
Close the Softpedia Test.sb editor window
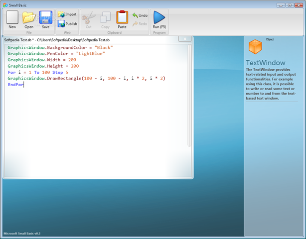click(x=185, y=38)
